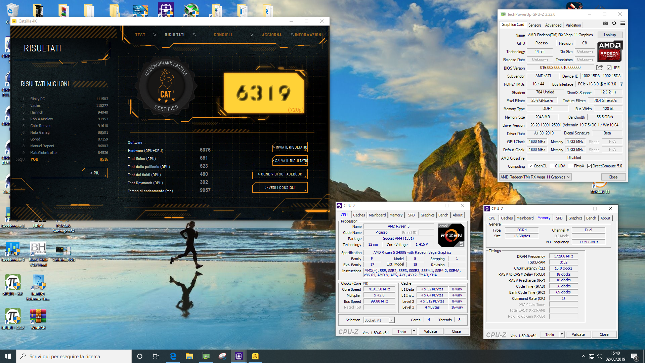Open Geekbench 4 desktop shortcut

click(13, 251)
